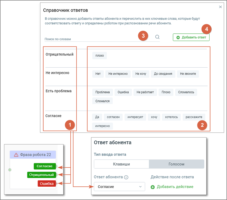Open the Ответ абонента dropdown showing Согласие

click(119, 187)
